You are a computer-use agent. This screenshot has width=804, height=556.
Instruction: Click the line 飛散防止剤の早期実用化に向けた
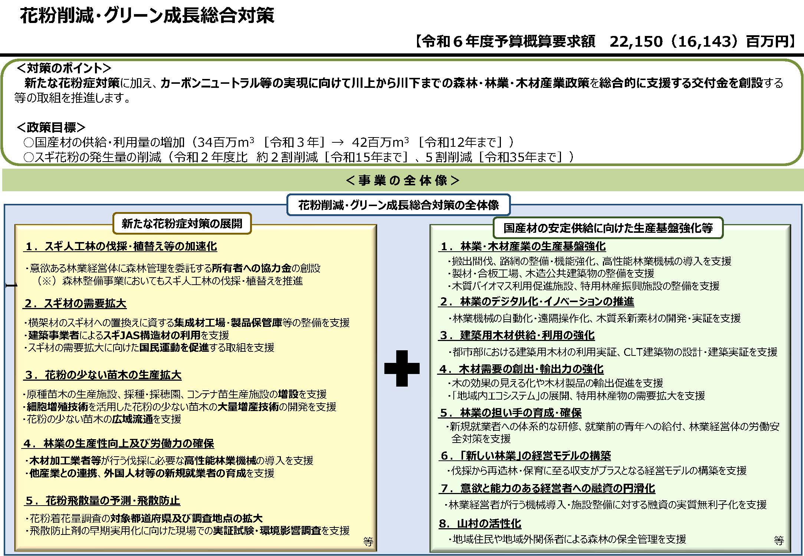pyautogui.click(x=188, y=531)
